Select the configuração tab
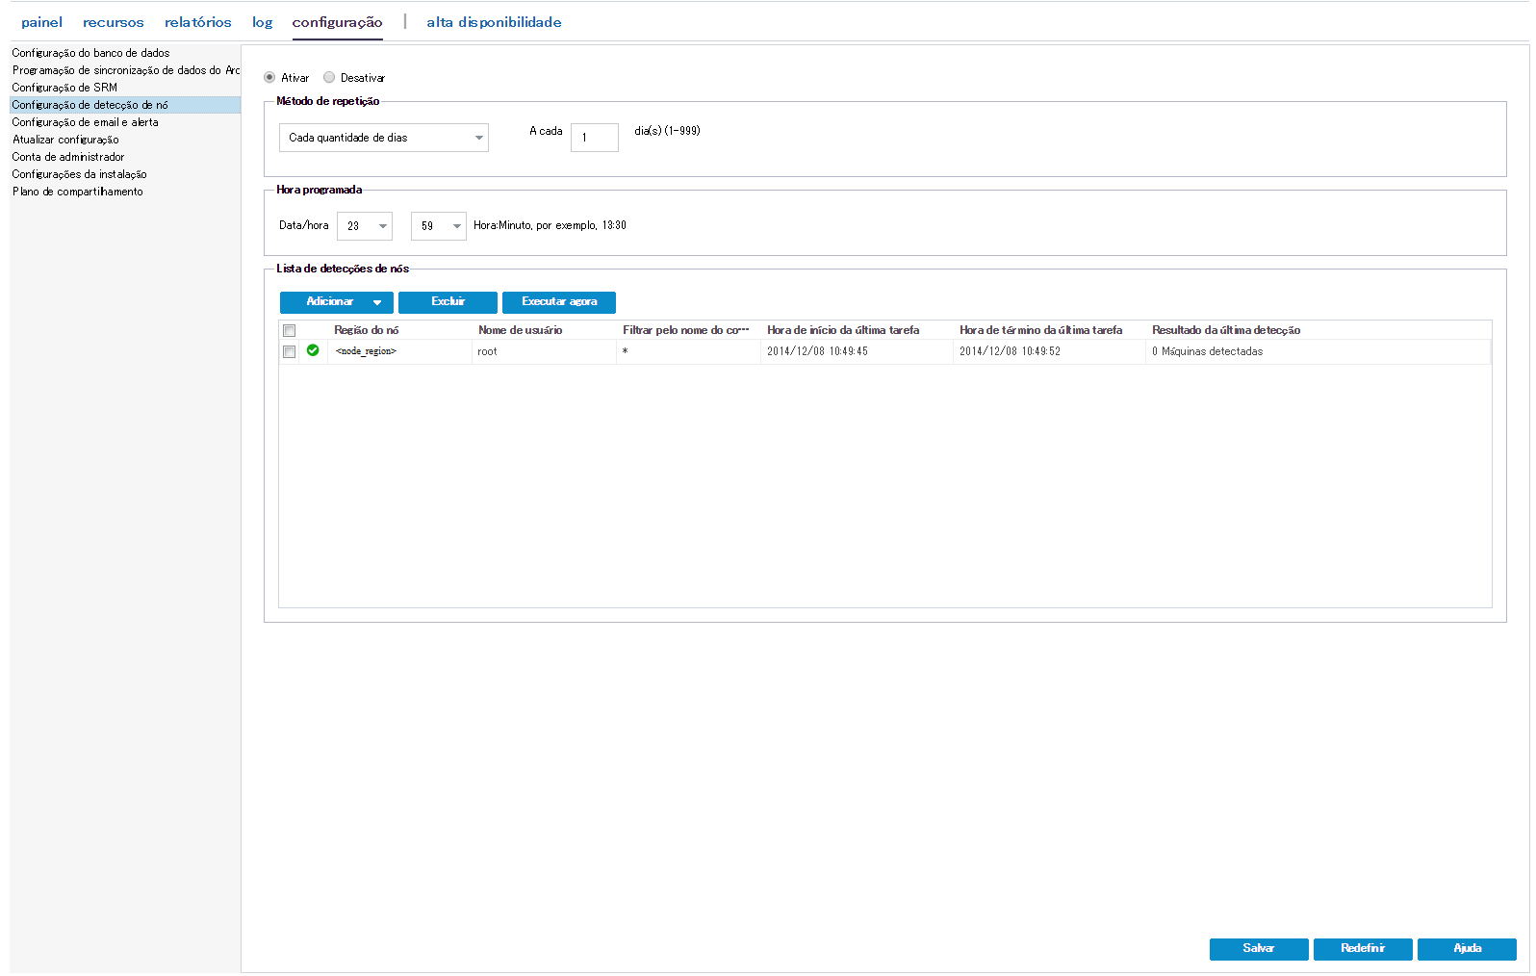The image size is (1536, 976). pyautogui.click(x=338, y=22)
